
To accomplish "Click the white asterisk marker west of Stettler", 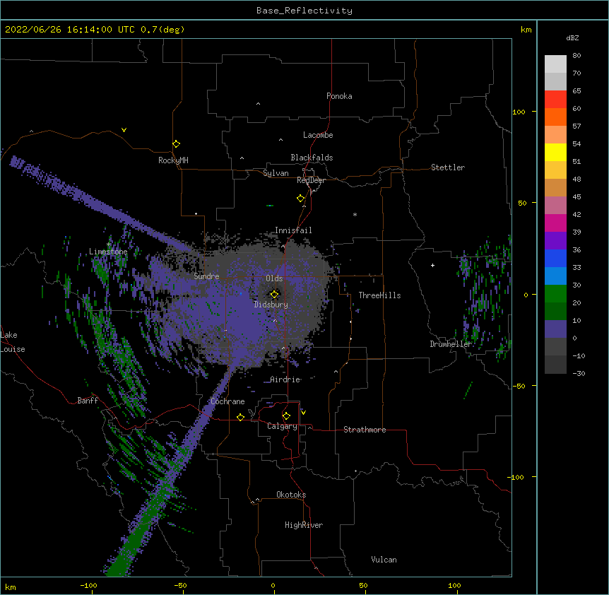I will click(x=355, y=214).
